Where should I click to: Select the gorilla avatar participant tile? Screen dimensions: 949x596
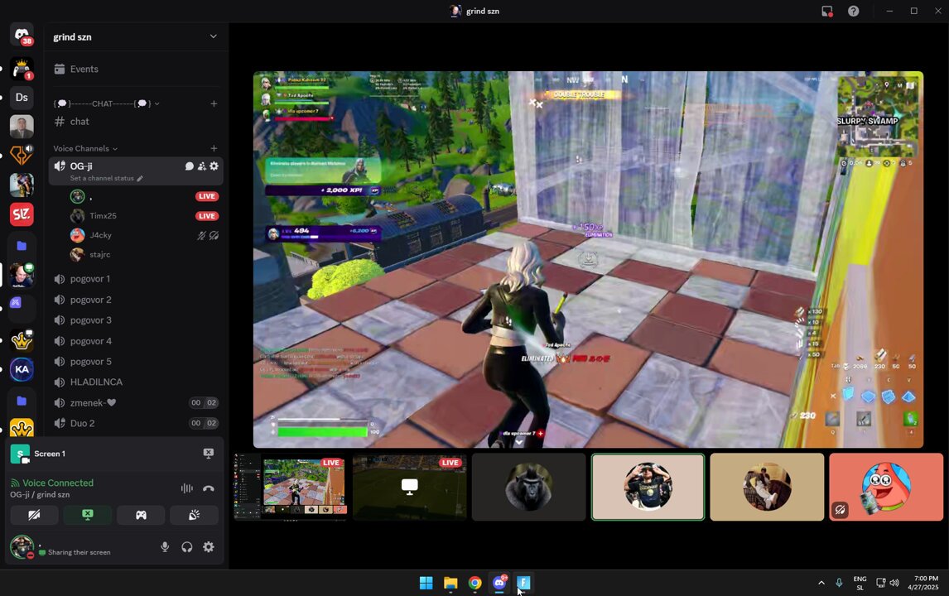pos(529,487)
